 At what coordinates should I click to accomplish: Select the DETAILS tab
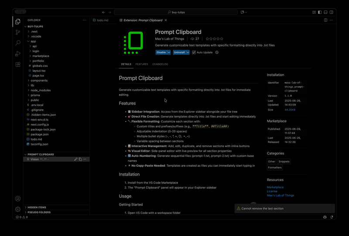(x=126, y=64)
